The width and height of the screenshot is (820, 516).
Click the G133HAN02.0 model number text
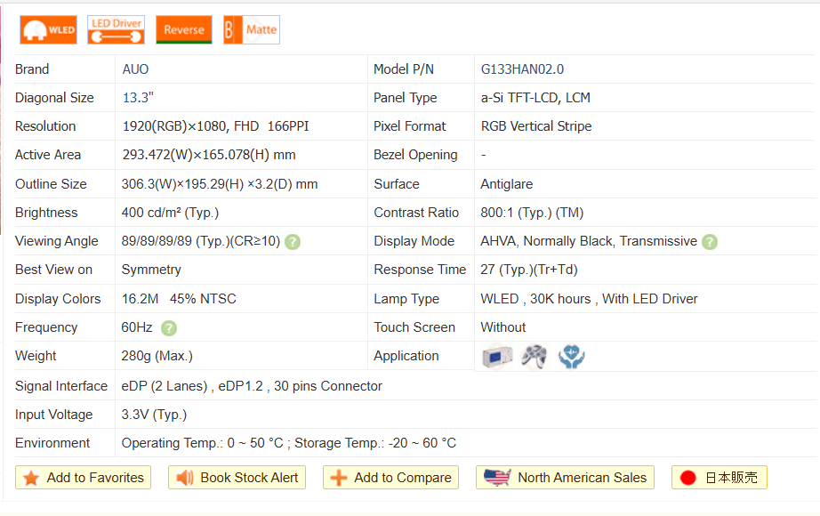[x=522, y=69]
